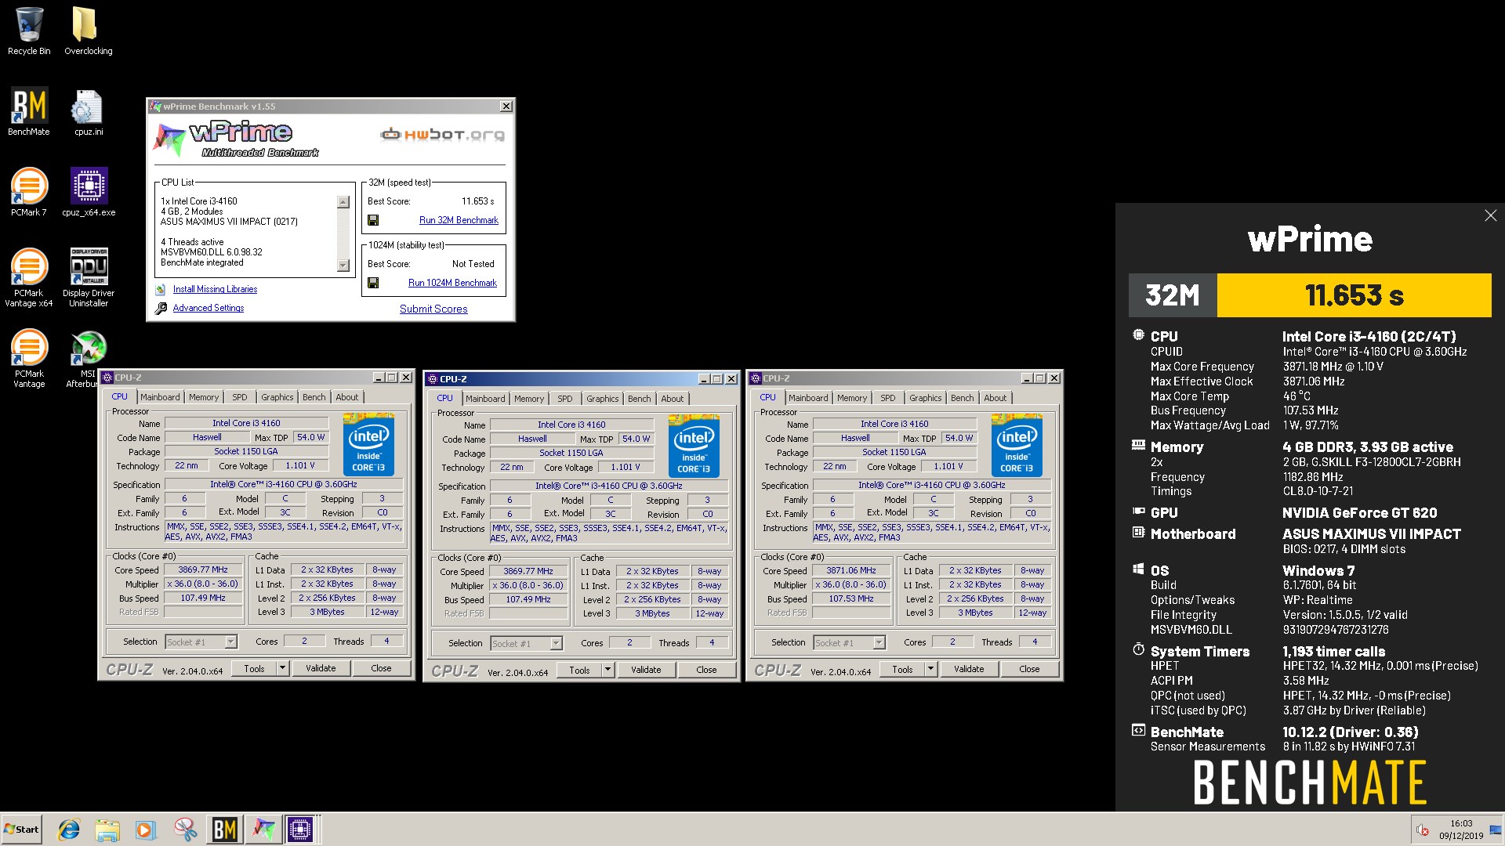Viewport: 1505px width, 846px height.
Task: Click Validate button in right CPU-Z
Action: point(969,669)
